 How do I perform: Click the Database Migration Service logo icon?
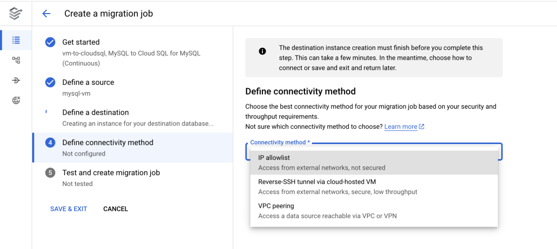coord(16,14)
